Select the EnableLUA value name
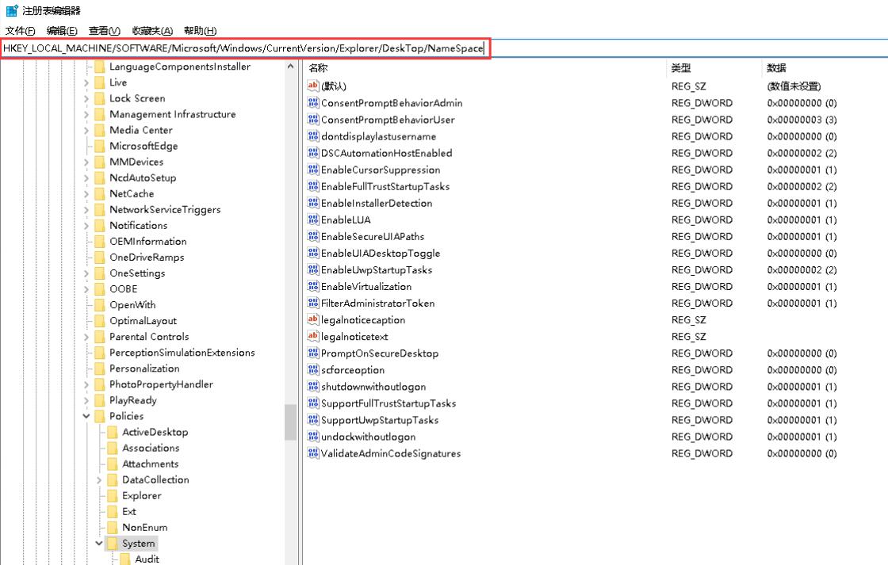Viewport: 888px width, 565px height. [346, 220]
